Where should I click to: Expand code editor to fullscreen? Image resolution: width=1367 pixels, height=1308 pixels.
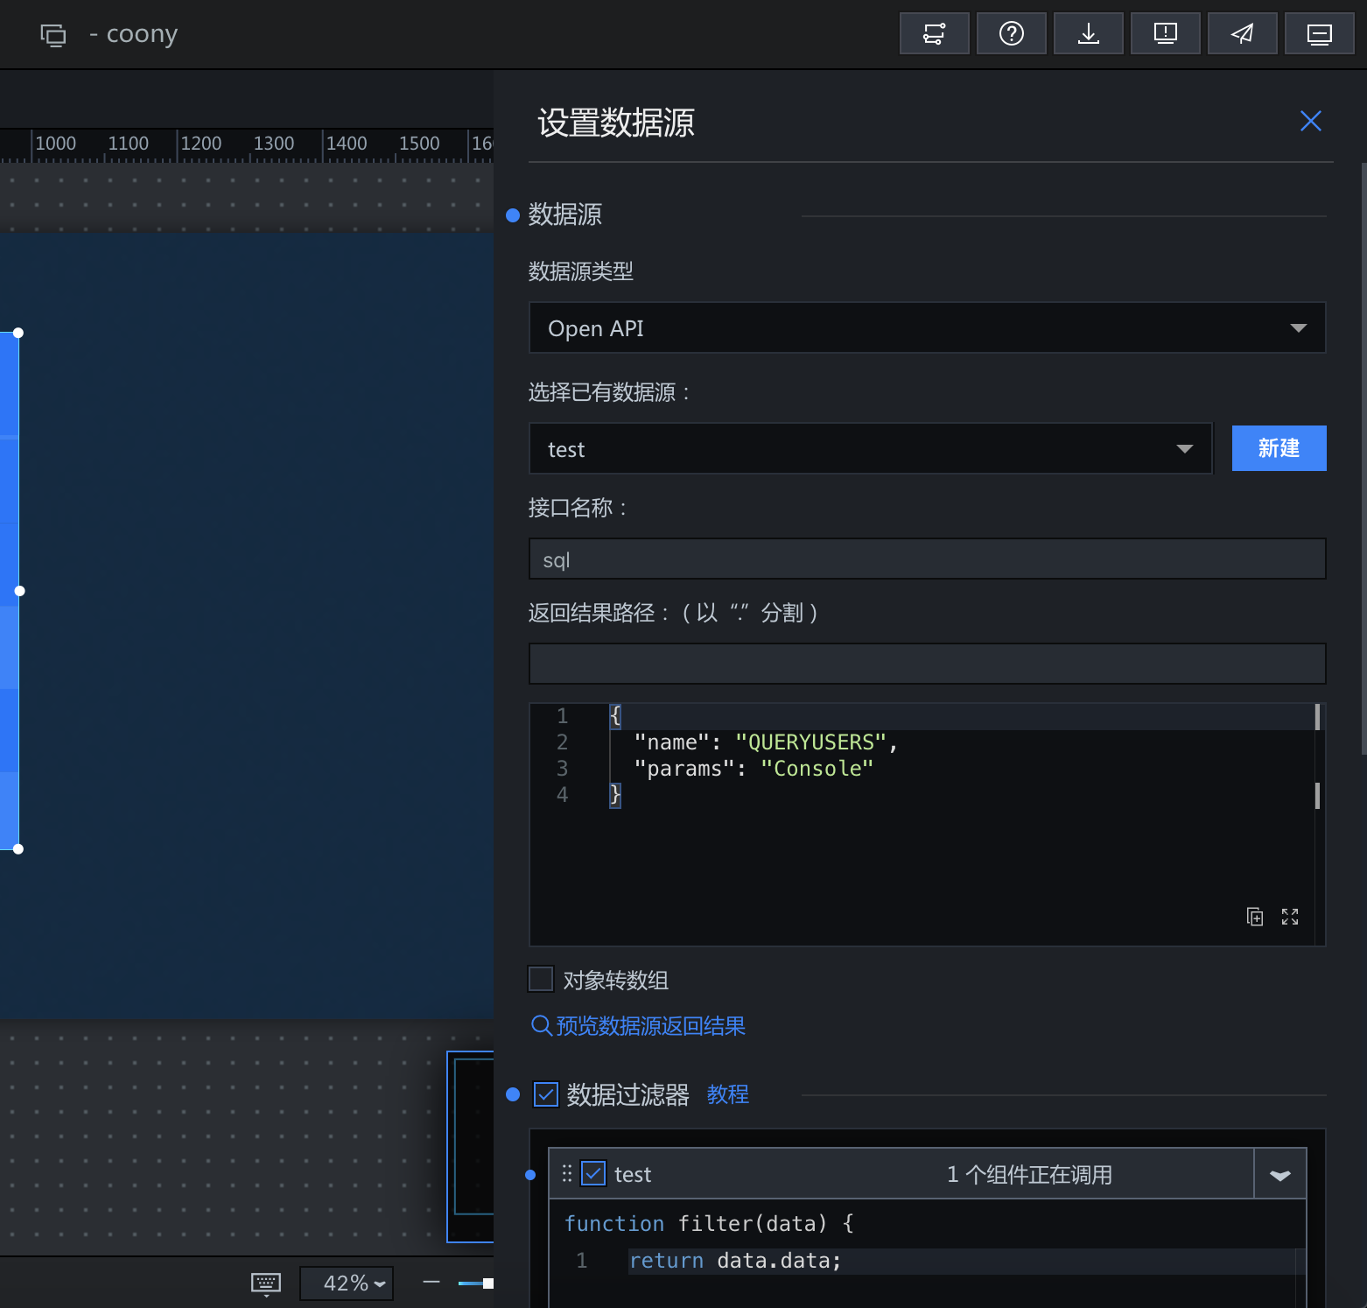1289,917
